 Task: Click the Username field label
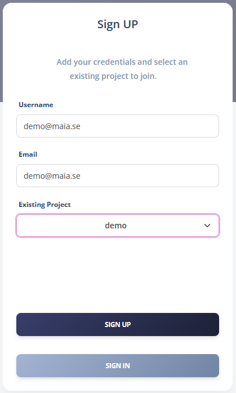(36, 105)
